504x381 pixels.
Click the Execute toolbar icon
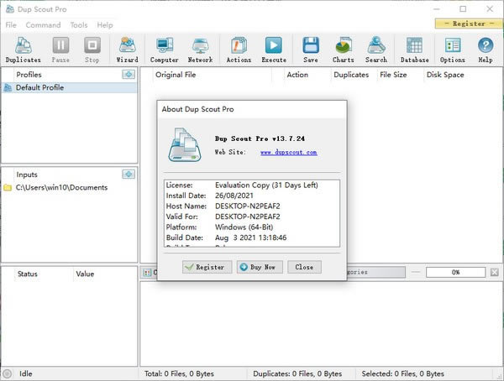click(274, 50)
